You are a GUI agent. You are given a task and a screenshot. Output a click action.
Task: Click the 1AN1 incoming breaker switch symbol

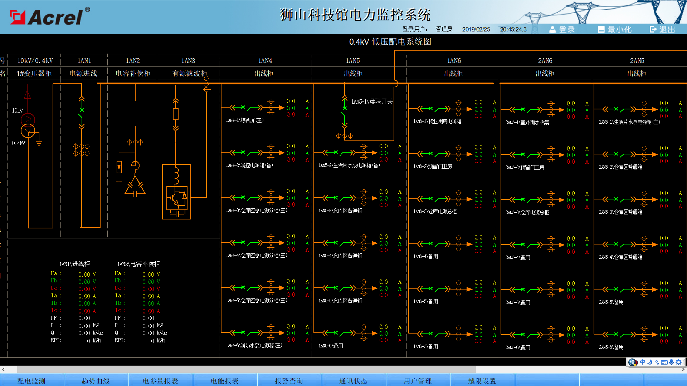[82, 114]
